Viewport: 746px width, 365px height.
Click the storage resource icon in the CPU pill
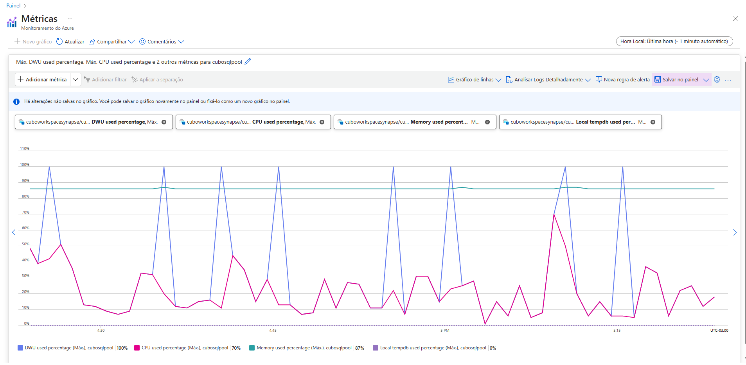182,122
